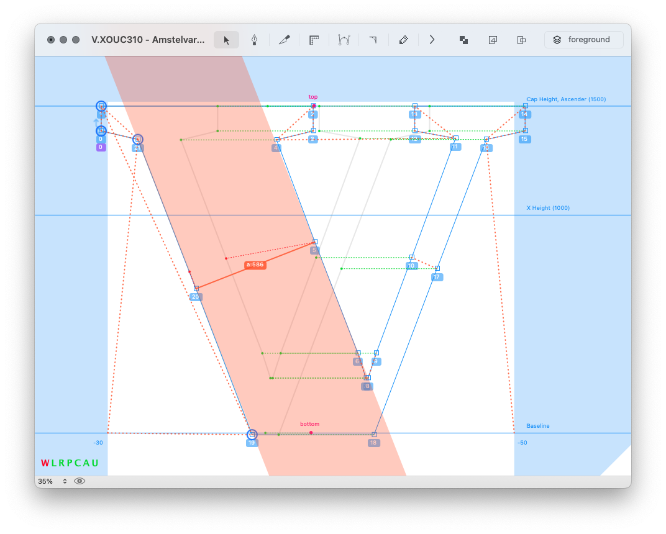Toggle the green U status letter

[x=95, y=463]
